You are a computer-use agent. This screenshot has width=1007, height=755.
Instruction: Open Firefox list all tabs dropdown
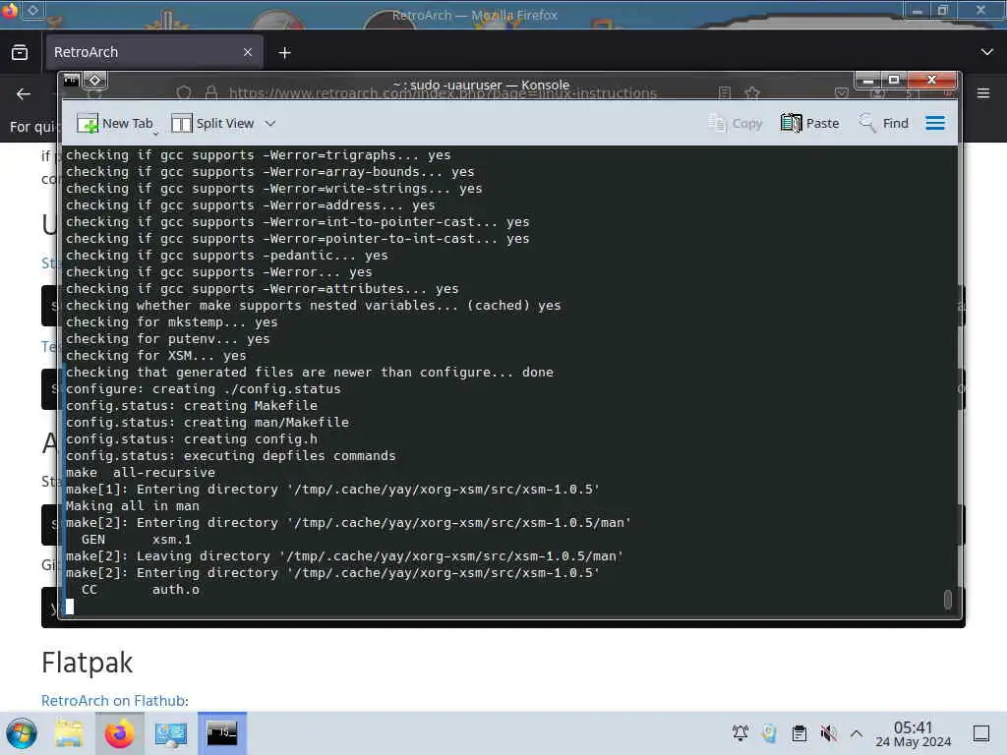point(987,52)
